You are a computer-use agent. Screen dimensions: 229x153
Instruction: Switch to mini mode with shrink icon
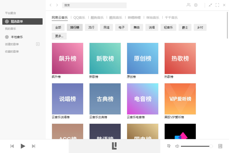(x=210, y=5)
